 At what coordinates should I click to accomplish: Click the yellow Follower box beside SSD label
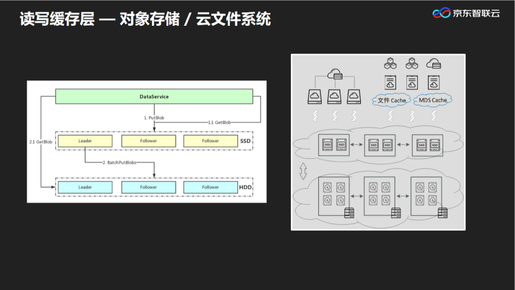click(211, 141)
